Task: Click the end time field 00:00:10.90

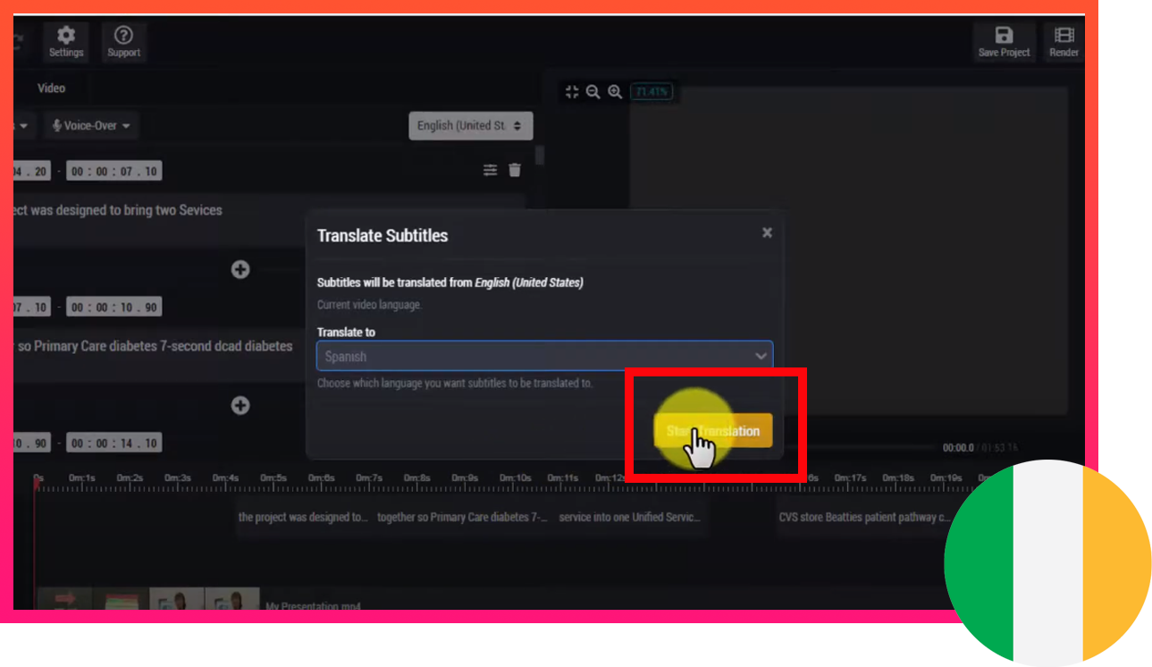Action: tap(114, 308)
